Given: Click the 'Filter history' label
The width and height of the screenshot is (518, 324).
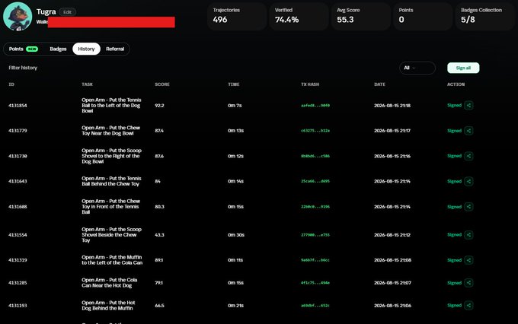Looking at the screenshot, I should (x=23, y=68).
